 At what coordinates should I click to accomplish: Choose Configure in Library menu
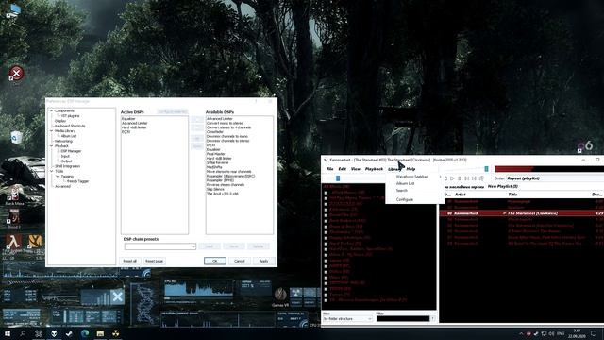(x=414, y=199)
